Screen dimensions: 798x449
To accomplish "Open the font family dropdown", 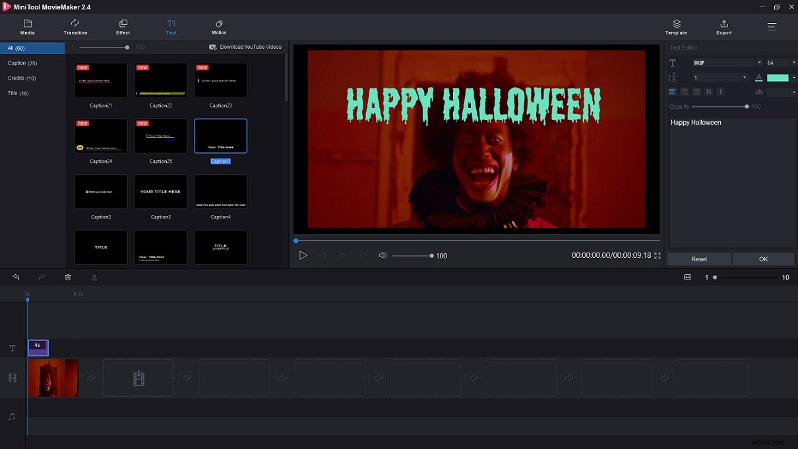I will point(760,63).
